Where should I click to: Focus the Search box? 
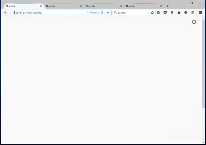tap(131, 13)
